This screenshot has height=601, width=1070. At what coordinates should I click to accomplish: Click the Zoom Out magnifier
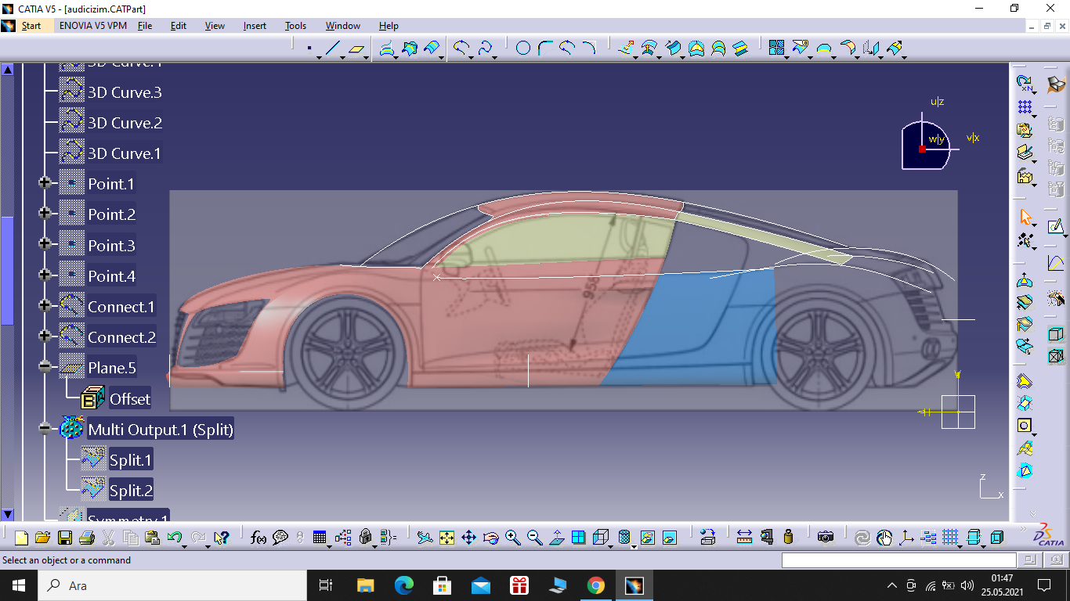(x=534, y=538)
